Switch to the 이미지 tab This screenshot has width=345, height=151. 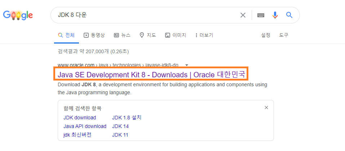(x=176, y=35)
